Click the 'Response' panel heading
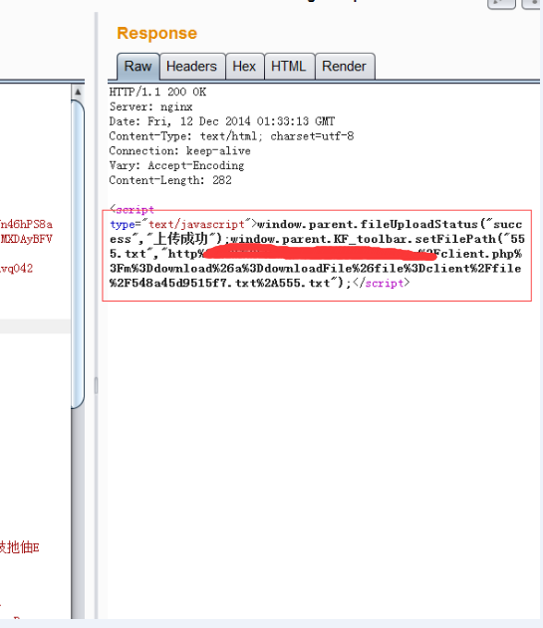The width and height of the screenshot is (543, 628). (156, 33)
